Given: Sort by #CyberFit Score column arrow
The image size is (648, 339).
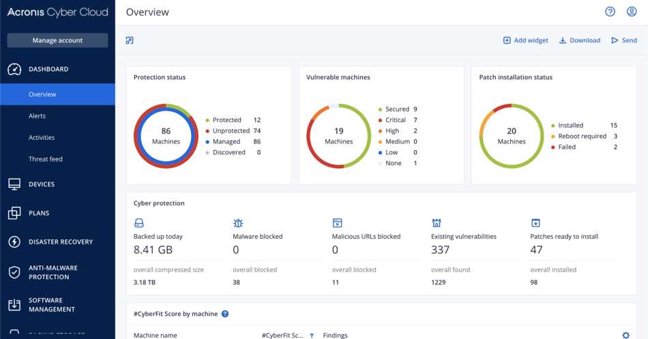Looking at the screenshot, I should 312,336.
